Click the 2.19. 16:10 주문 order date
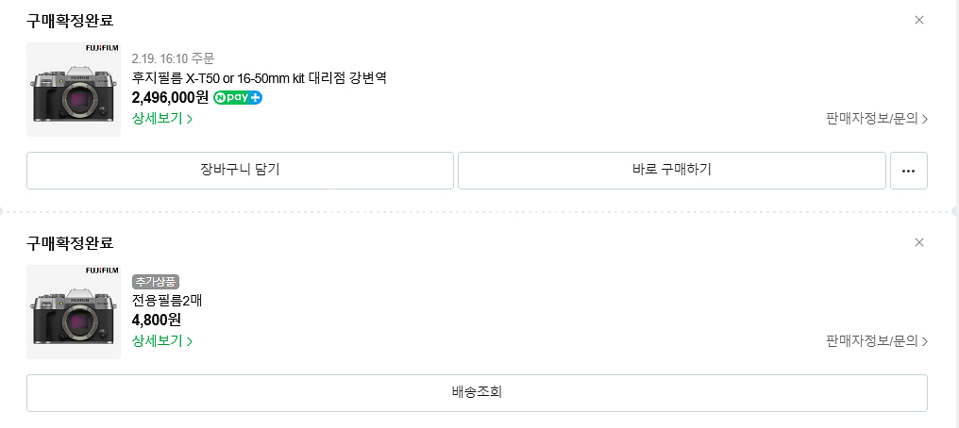The image size is (959, 428). 174,58
